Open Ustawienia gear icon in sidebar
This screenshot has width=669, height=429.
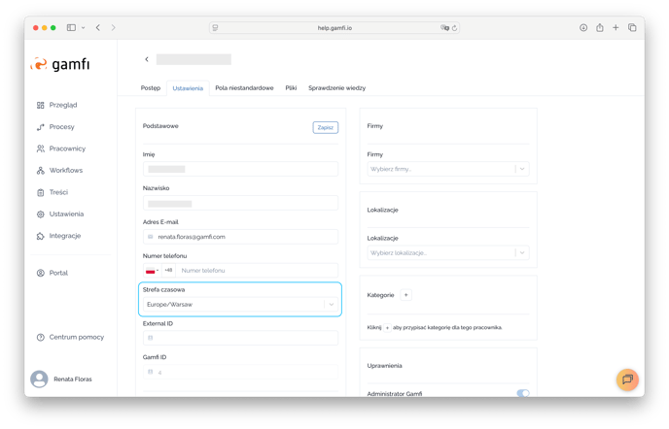41,214
